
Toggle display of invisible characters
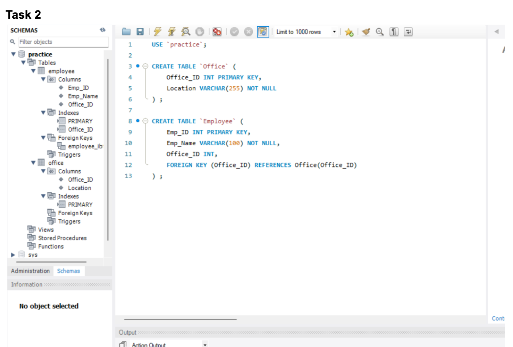[393, 32]
